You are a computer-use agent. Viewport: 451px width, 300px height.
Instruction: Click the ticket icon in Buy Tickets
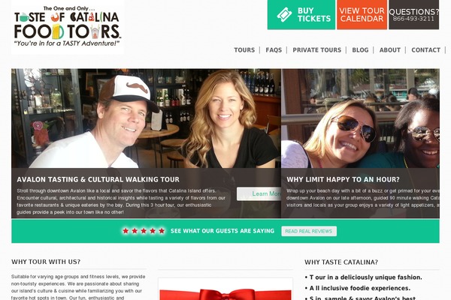pos(284,15)
